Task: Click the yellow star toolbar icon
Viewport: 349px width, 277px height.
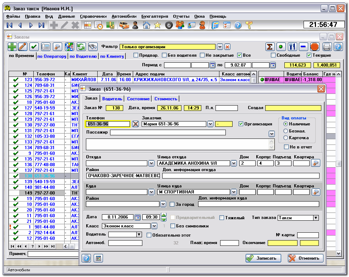Action: pyautogui.click(x=157, y=25)
